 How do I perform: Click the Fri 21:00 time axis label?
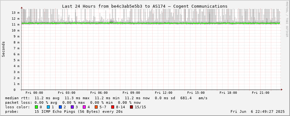(x=261, y=93)
